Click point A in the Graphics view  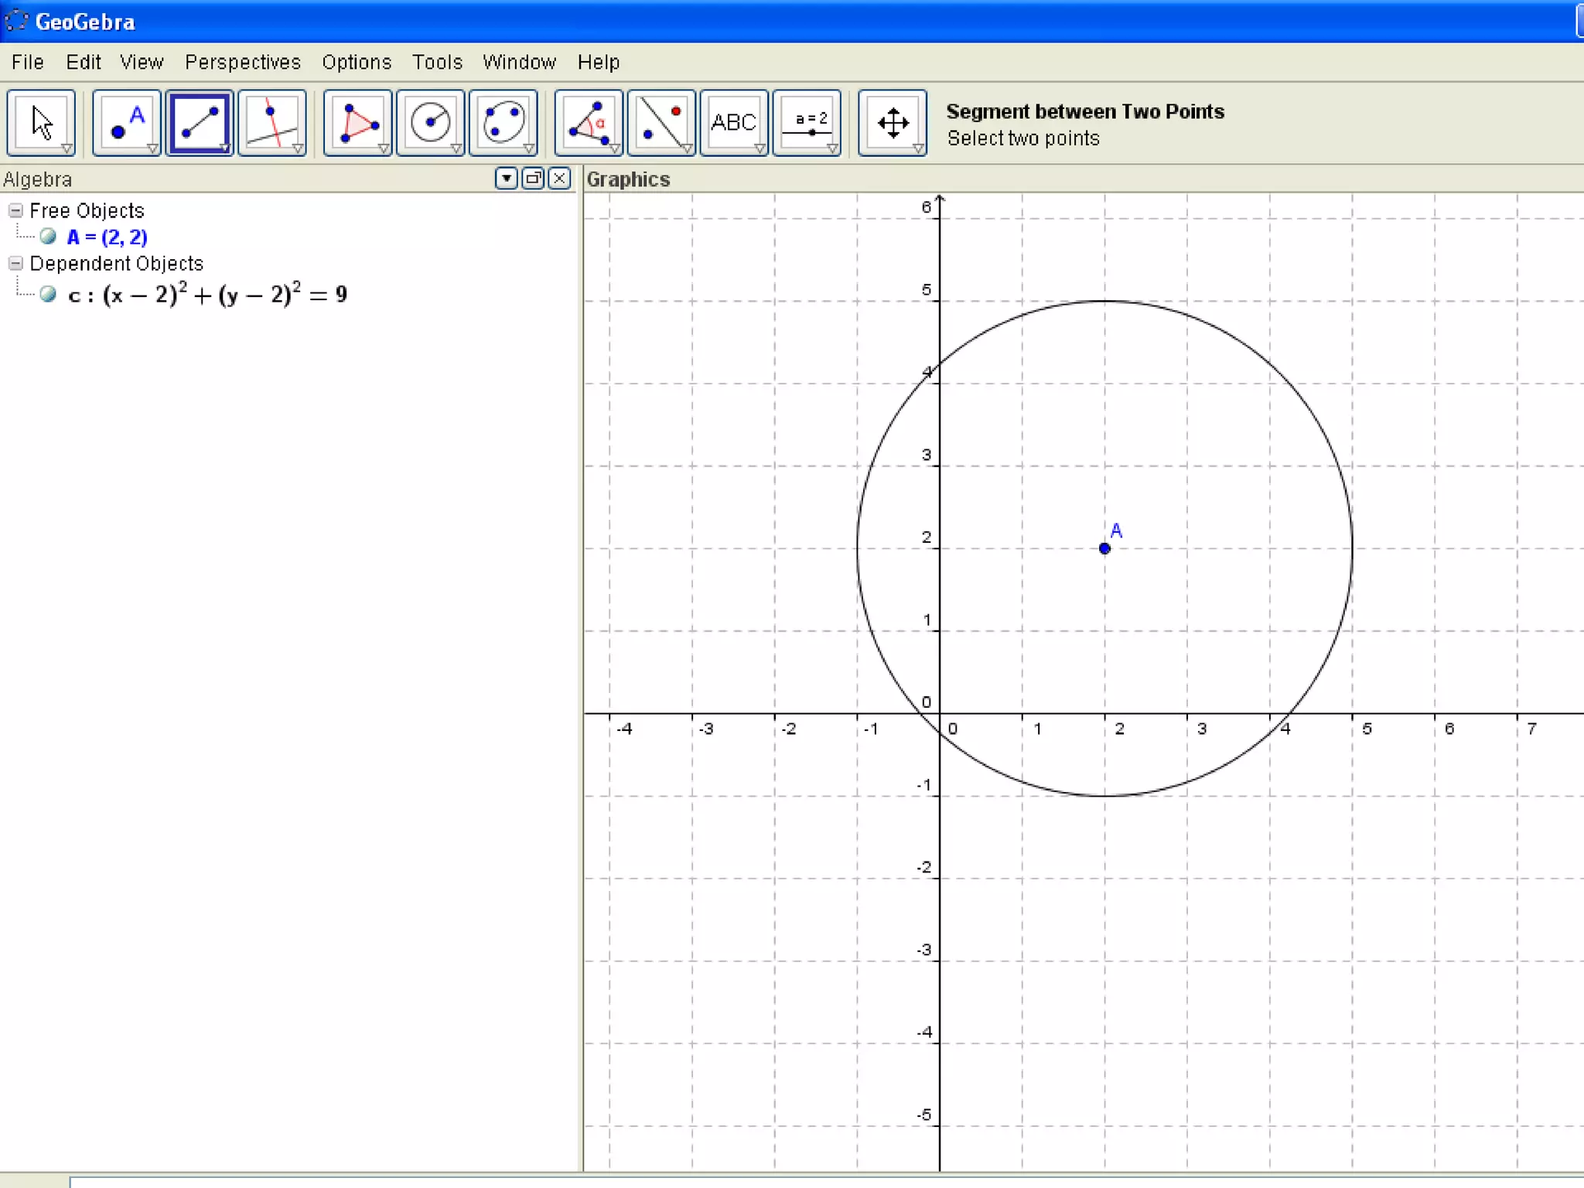(x=1104, y=548)
